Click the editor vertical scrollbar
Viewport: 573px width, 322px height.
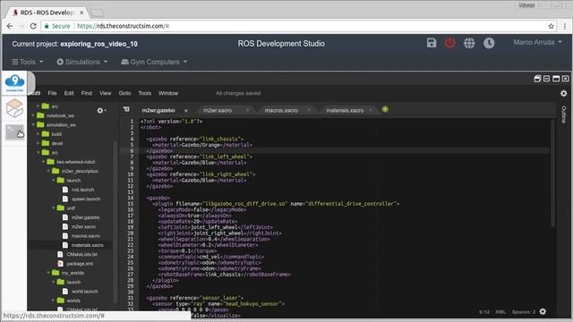pyautogui.click(x=552, y=174)
